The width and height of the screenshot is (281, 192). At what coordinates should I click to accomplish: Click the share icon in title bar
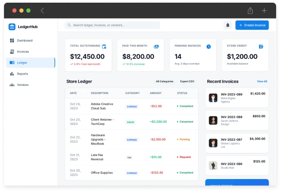coord(250,11)
